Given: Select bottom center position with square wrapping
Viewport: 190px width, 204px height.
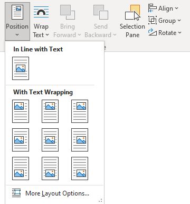Looking at the screenshot, I should (50, 168).
